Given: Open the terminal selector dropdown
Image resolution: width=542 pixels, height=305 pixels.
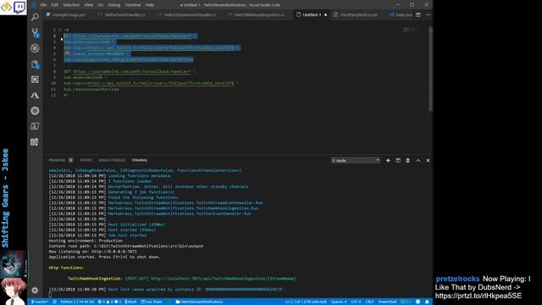Looking at the screenshot, I should (x=356, y=160).
